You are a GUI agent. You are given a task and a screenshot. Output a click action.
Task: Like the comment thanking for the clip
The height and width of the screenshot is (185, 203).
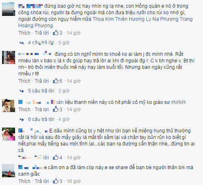tap(24, 181)
